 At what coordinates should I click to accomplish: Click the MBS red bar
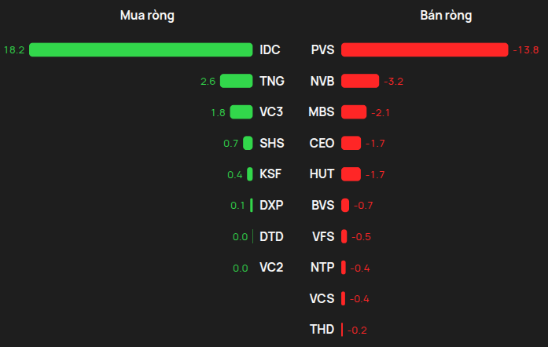(354, 112)
